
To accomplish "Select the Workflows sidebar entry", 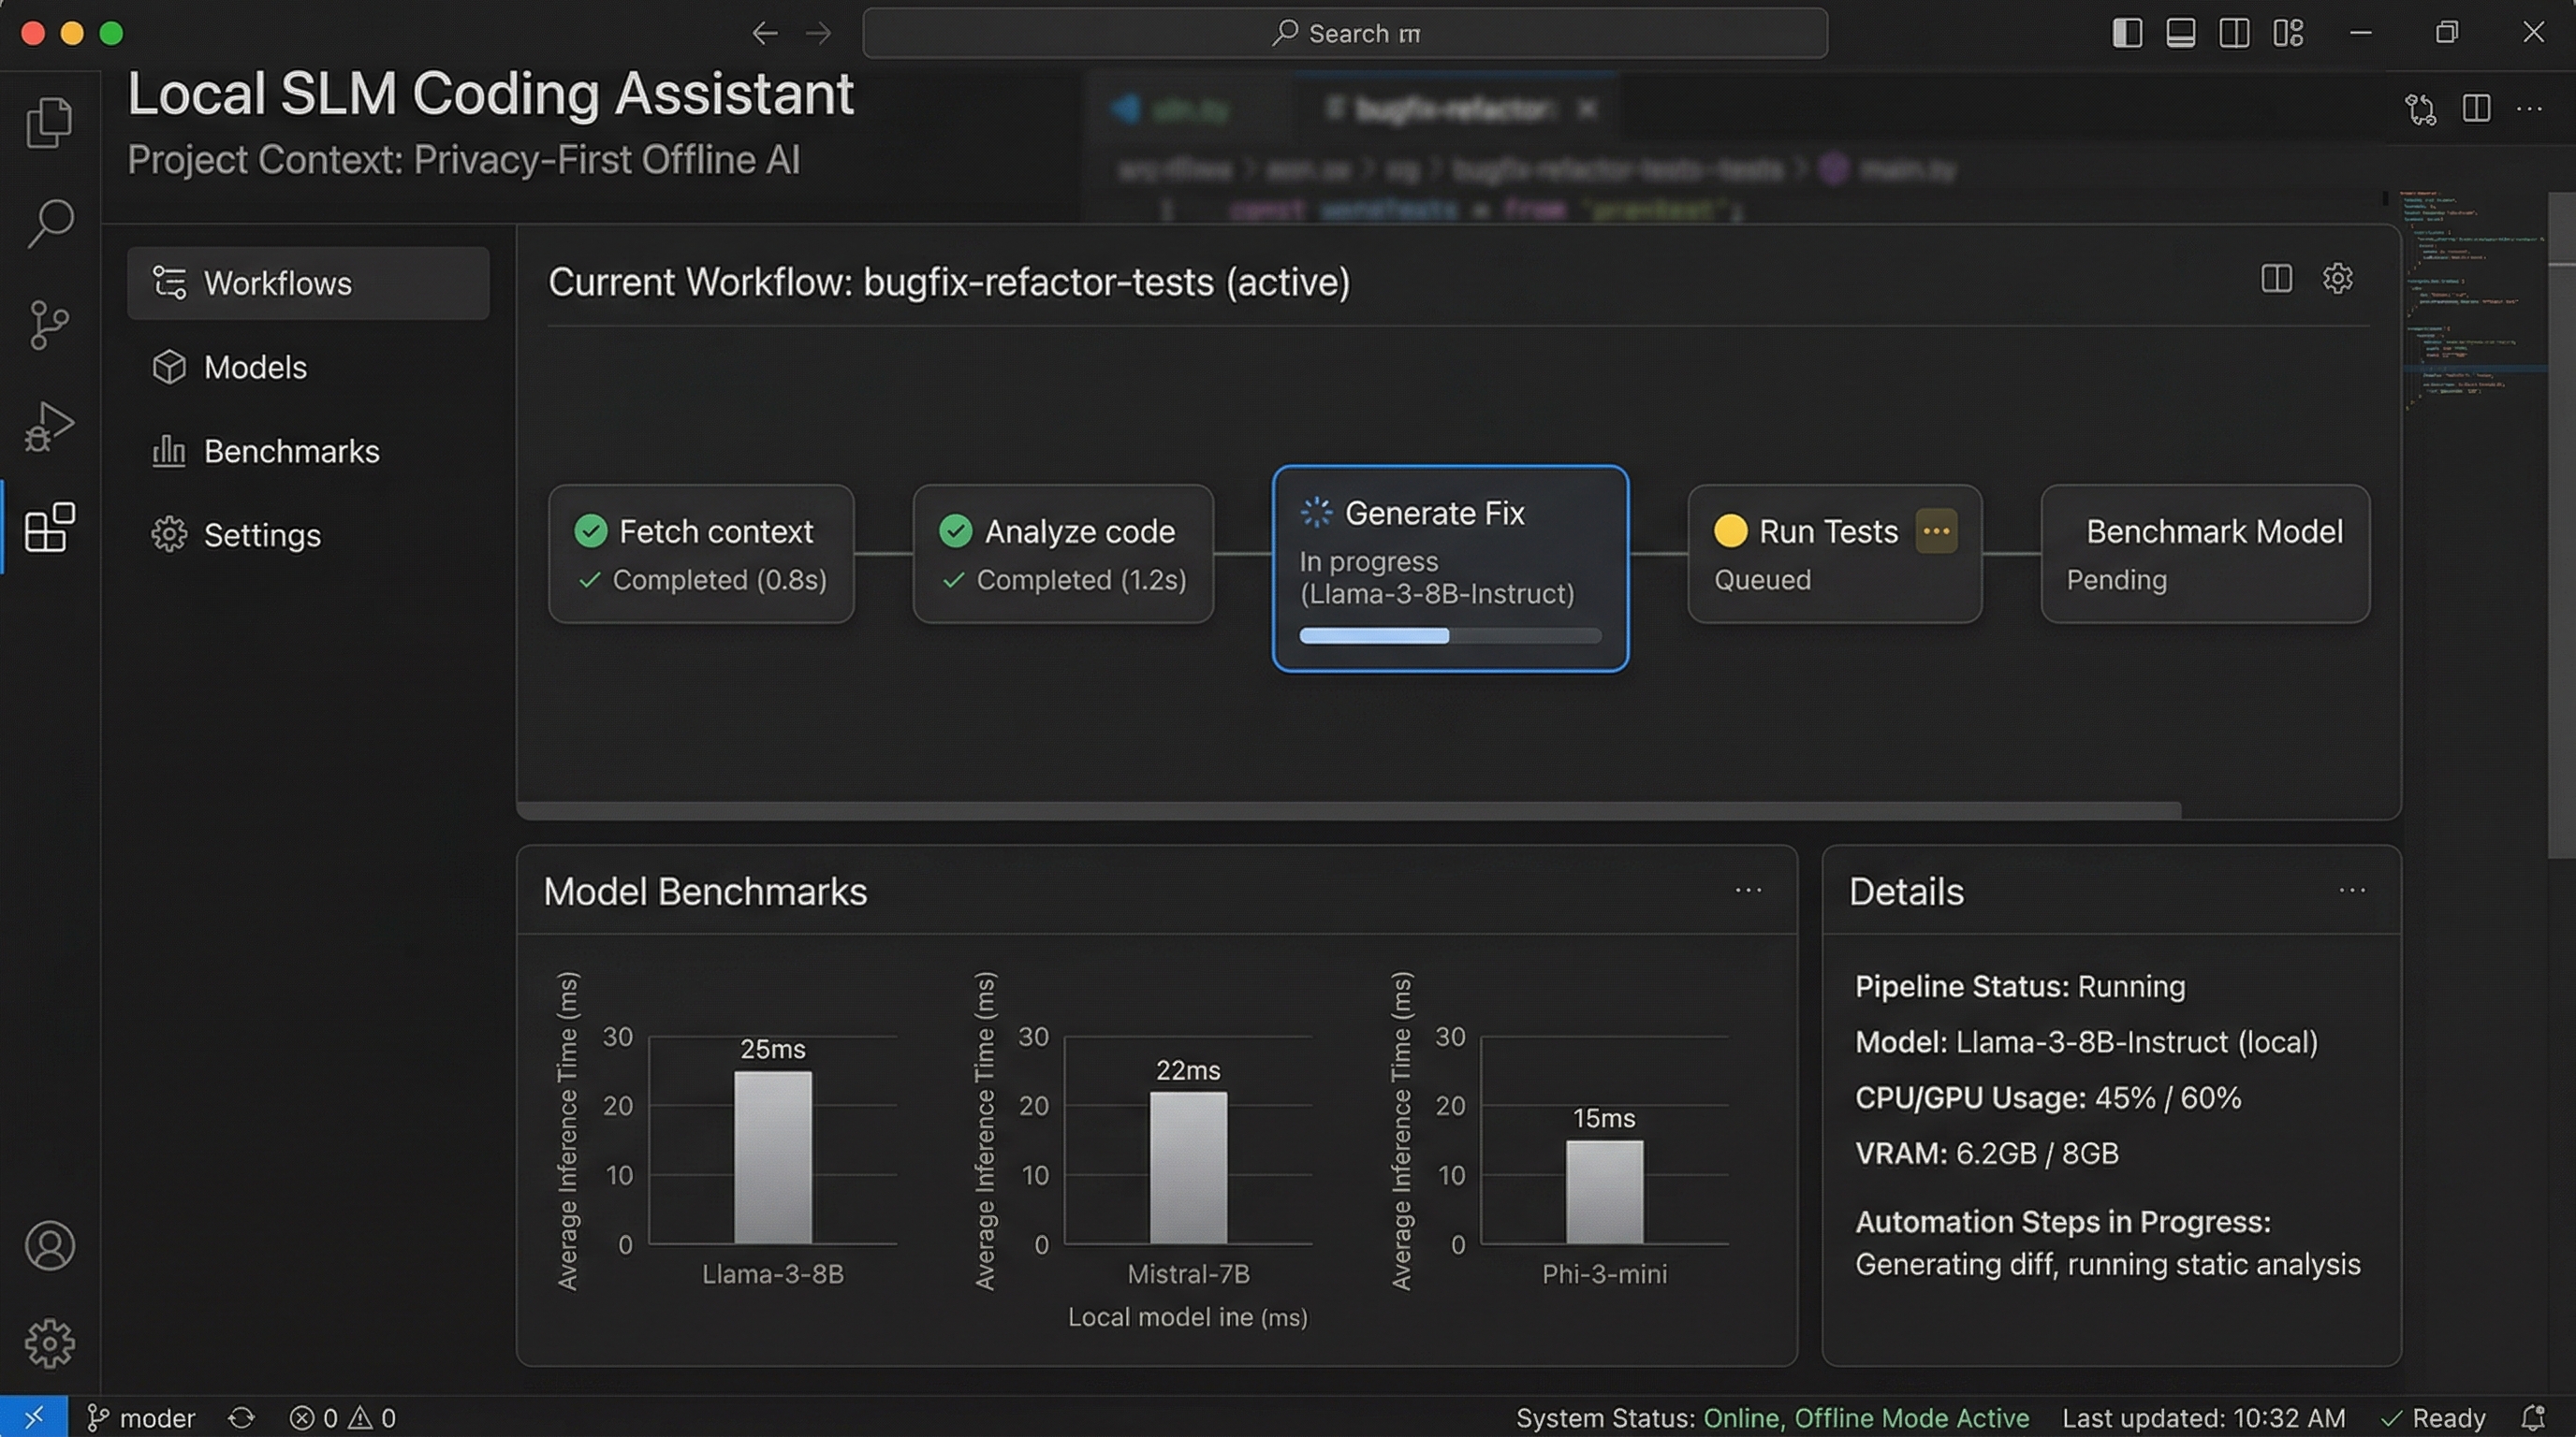I will 278,283.
